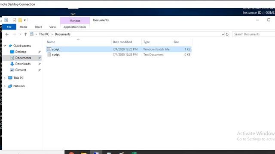The image size is (275, 154).
Task: Open Pictures in the navigation pane
Action: coord(21,70)
